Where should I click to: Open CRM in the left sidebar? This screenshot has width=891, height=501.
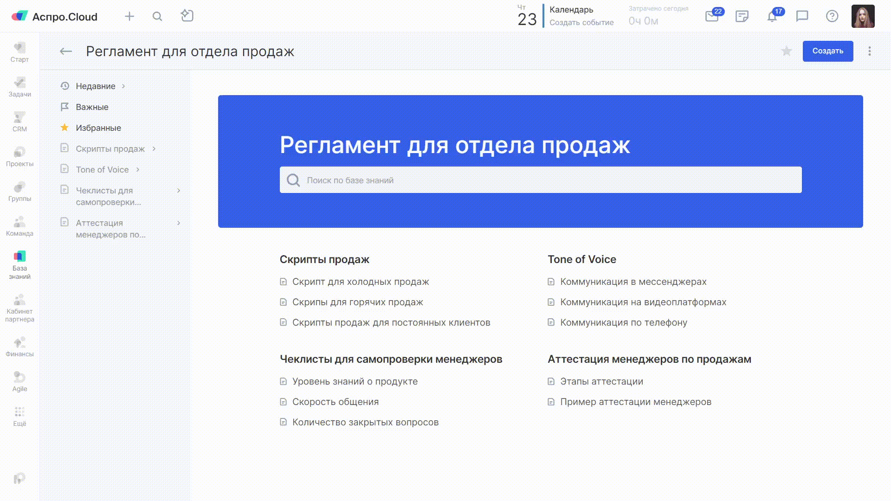(19, 122)
